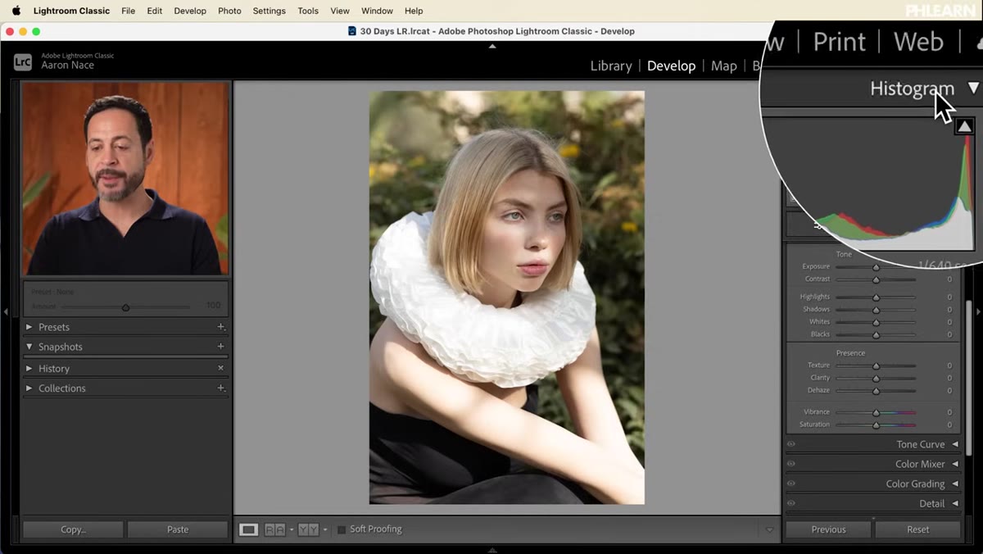Switch to the Map module
The image size is (983, 554).
pos(723,66)
